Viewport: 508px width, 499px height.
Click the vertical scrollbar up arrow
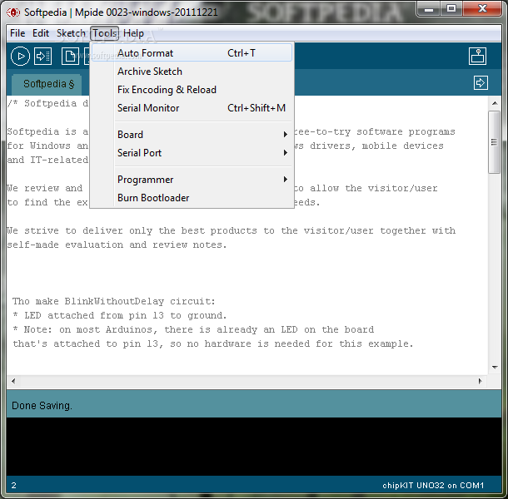tap(495, 103)
